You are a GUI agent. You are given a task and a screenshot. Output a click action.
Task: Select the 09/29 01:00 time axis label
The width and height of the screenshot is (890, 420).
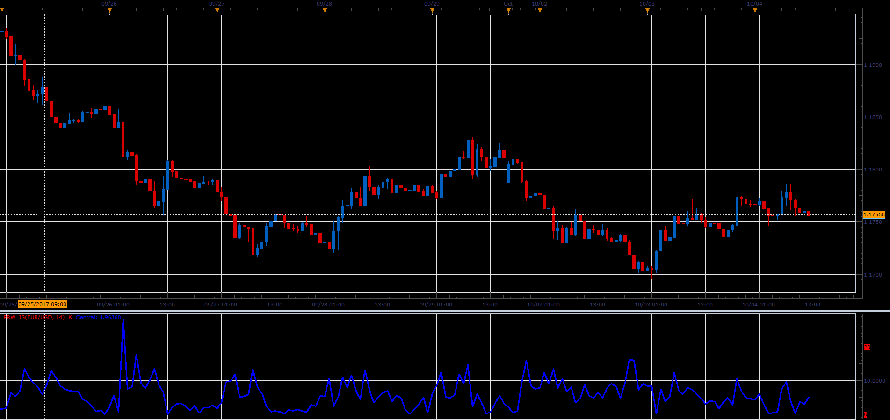point(436,305)
